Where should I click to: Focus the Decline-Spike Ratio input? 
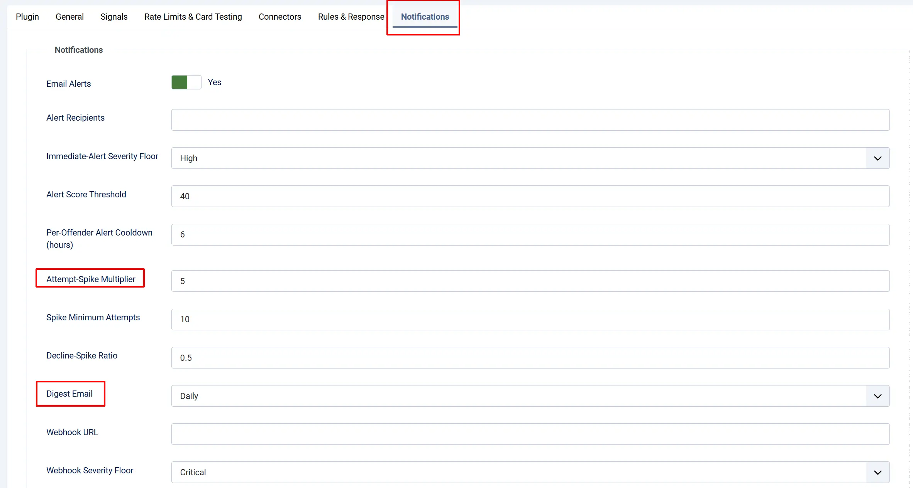(x=530, y=358)
